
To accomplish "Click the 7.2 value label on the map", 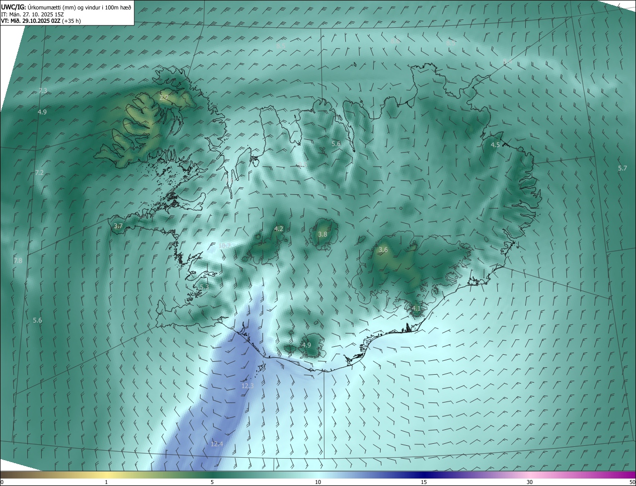I will pos(39,172).
